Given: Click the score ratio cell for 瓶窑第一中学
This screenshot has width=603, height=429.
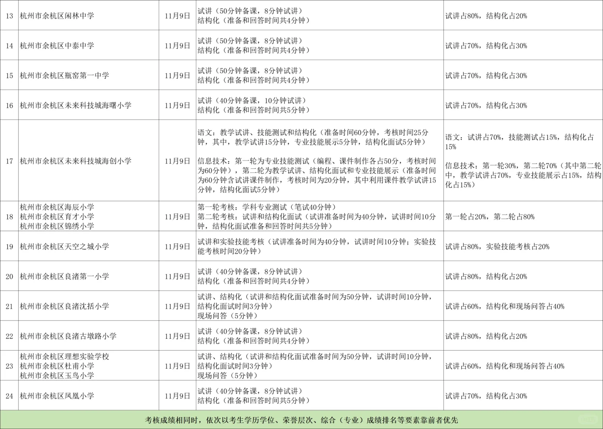Looking at the screenshot, I should [x=523, y=75].
